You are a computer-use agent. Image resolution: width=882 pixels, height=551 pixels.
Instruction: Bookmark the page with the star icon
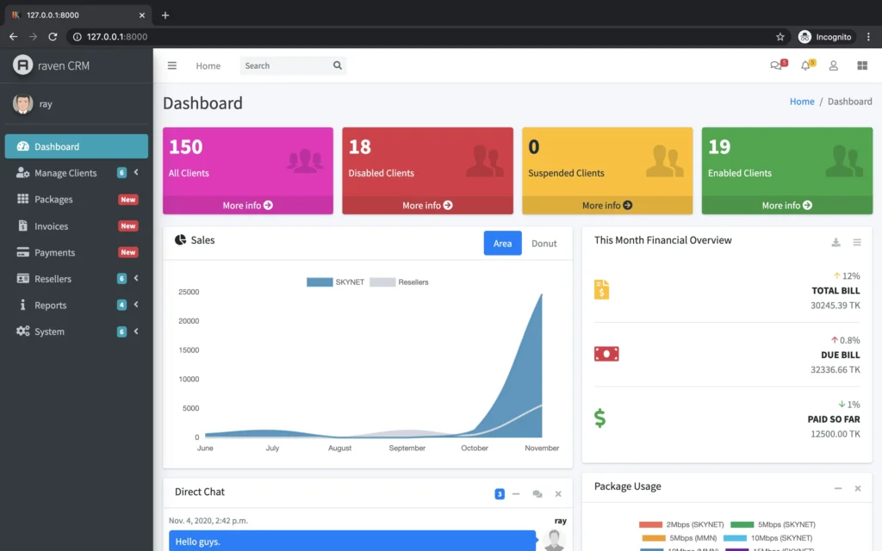click(780, 36)
